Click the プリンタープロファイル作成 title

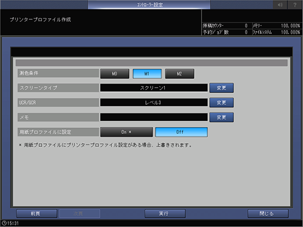tap(40, 20)
